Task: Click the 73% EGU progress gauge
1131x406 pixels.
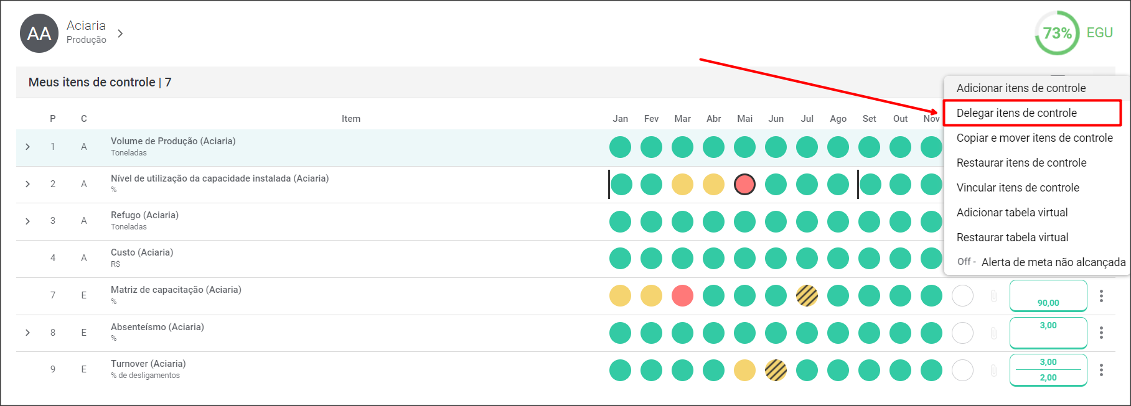Action: point(1057,33)
